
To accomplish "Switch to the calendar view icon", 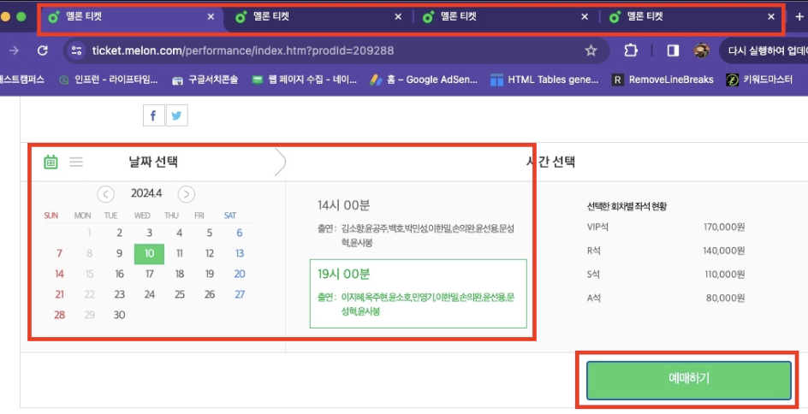I will click(50, 162).
